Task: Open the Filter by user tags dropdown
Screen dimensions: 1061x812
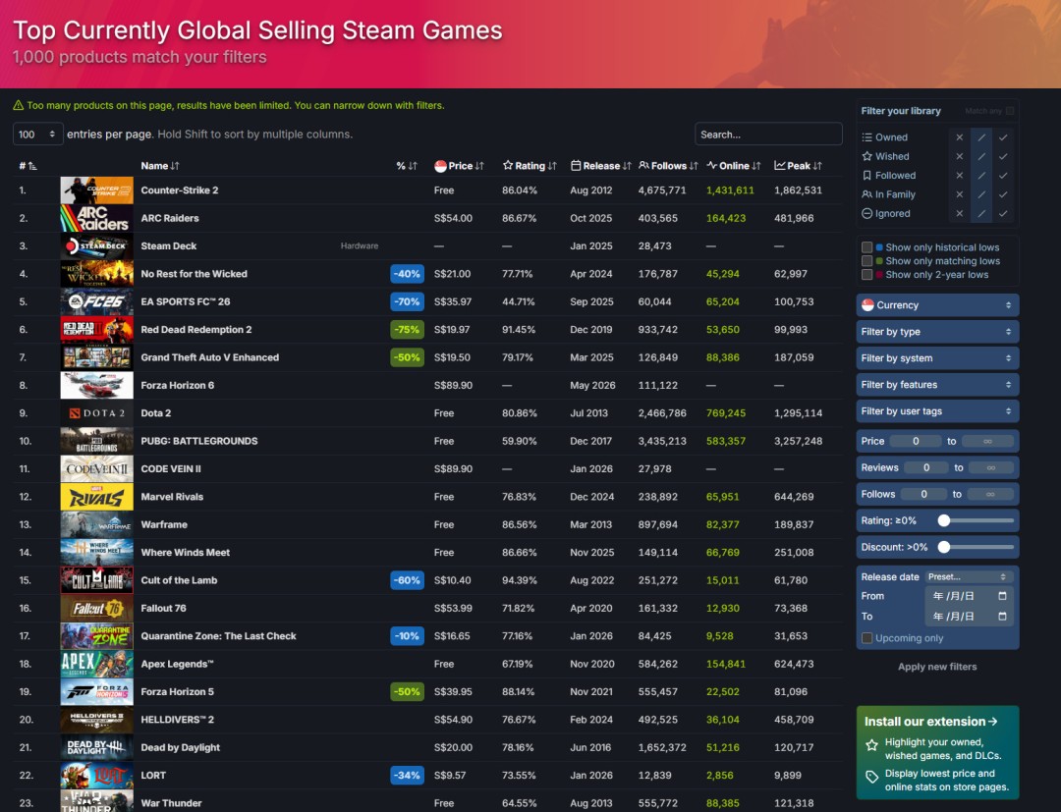Action: coord(936,410)
